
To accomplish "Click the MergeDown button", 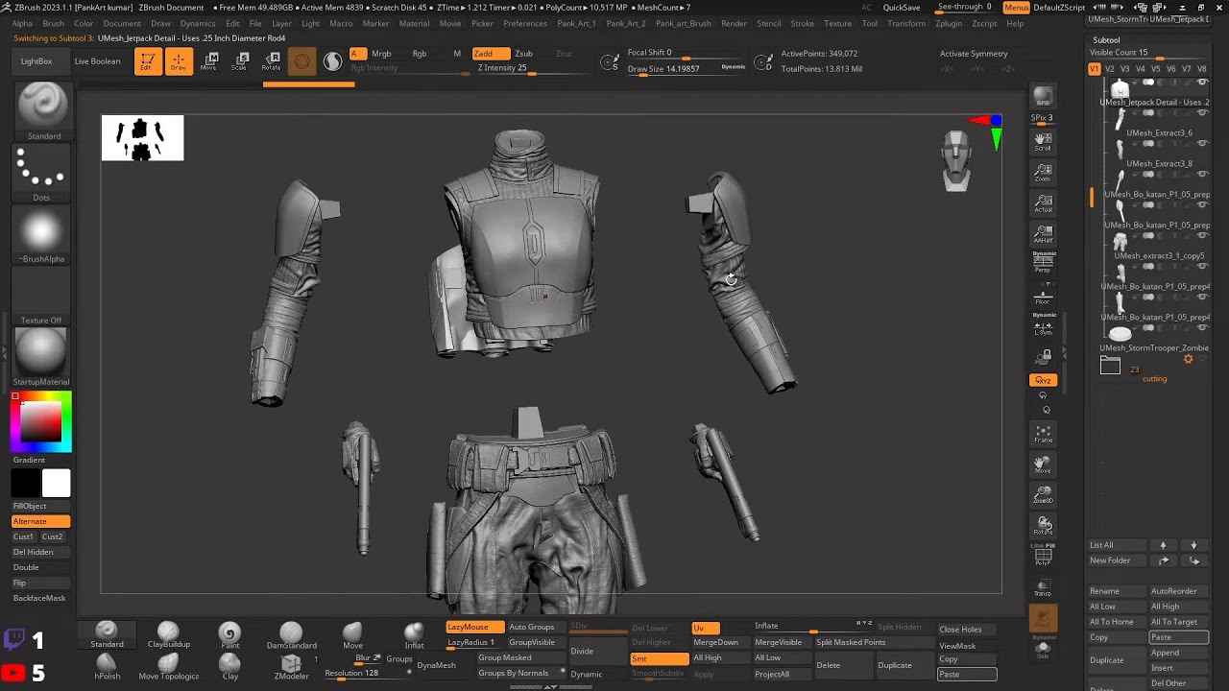I will click(x=716, y=642).
